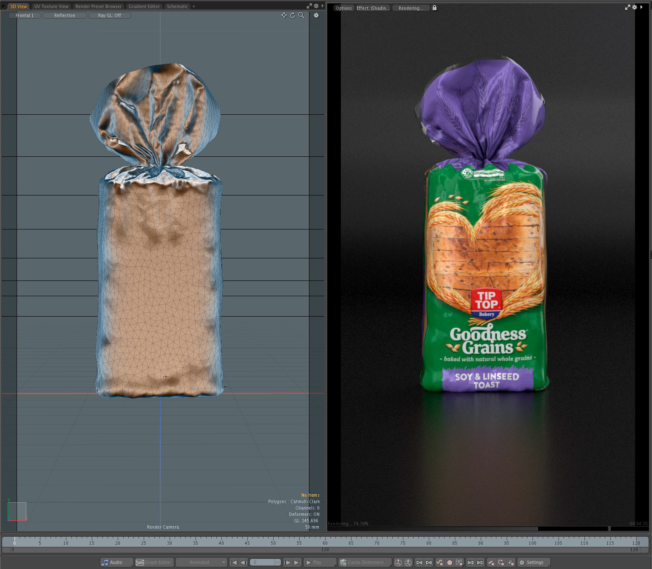Image resolution: width=652 pixels, height=569 pixels.
Task: Open the Graph Editor
Action: (153, 562)
